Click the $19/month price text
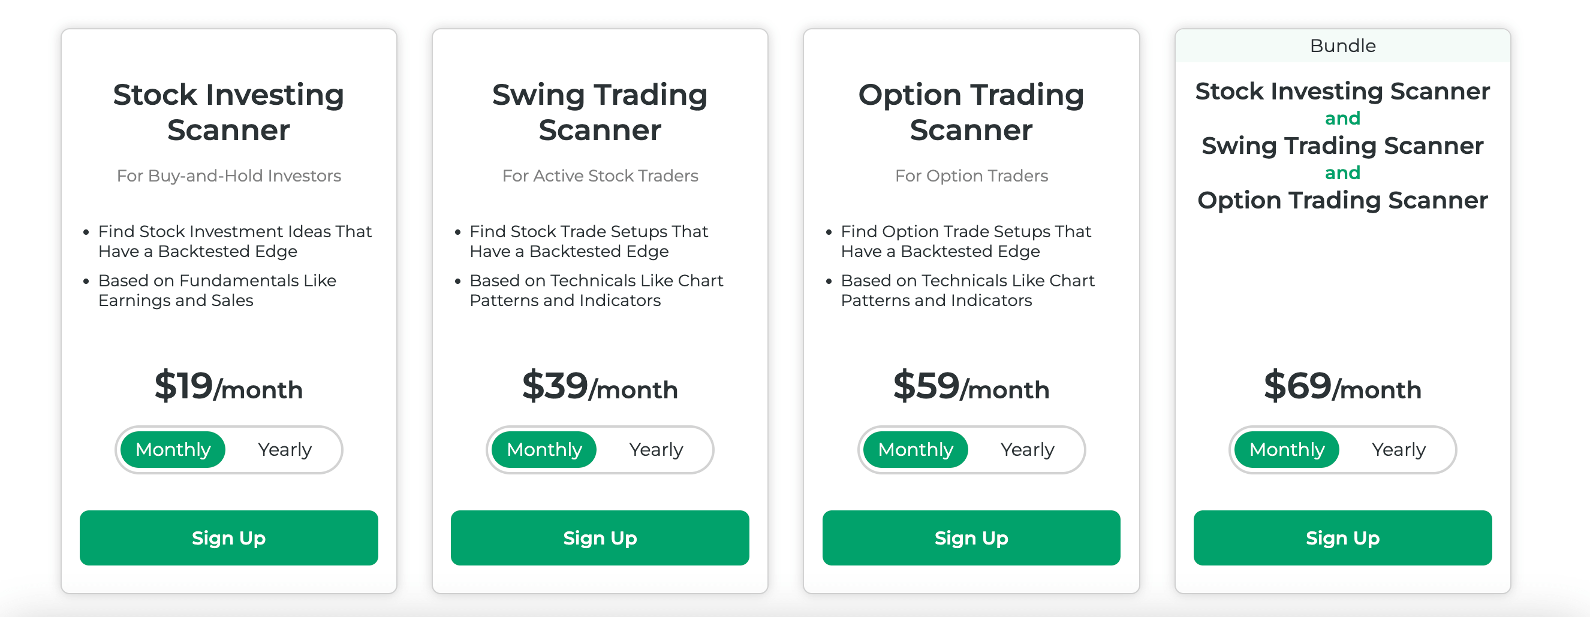 [228, 388]
